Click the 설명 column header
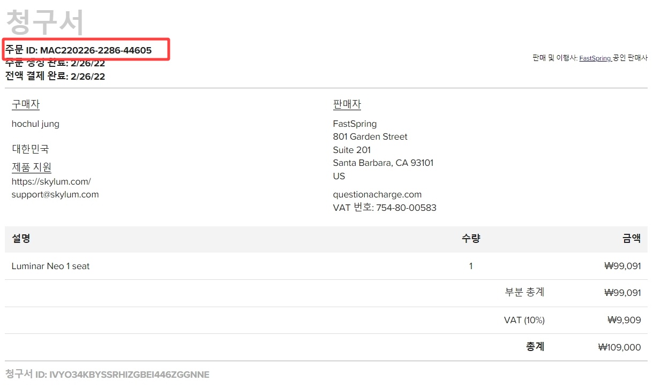Viewport: 661px width, 389px height. 21,239
